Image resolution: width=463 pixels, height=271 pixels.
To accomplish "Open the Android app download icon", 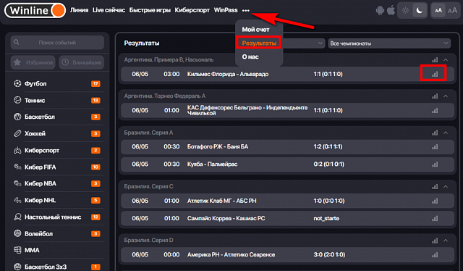I will pos(380,11).
